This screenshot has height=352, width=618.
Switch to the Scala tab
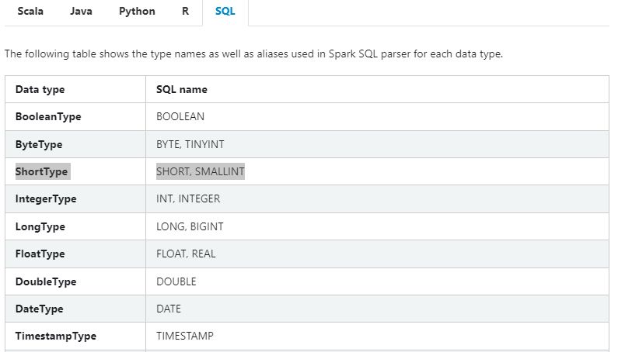tap(30, 12)
